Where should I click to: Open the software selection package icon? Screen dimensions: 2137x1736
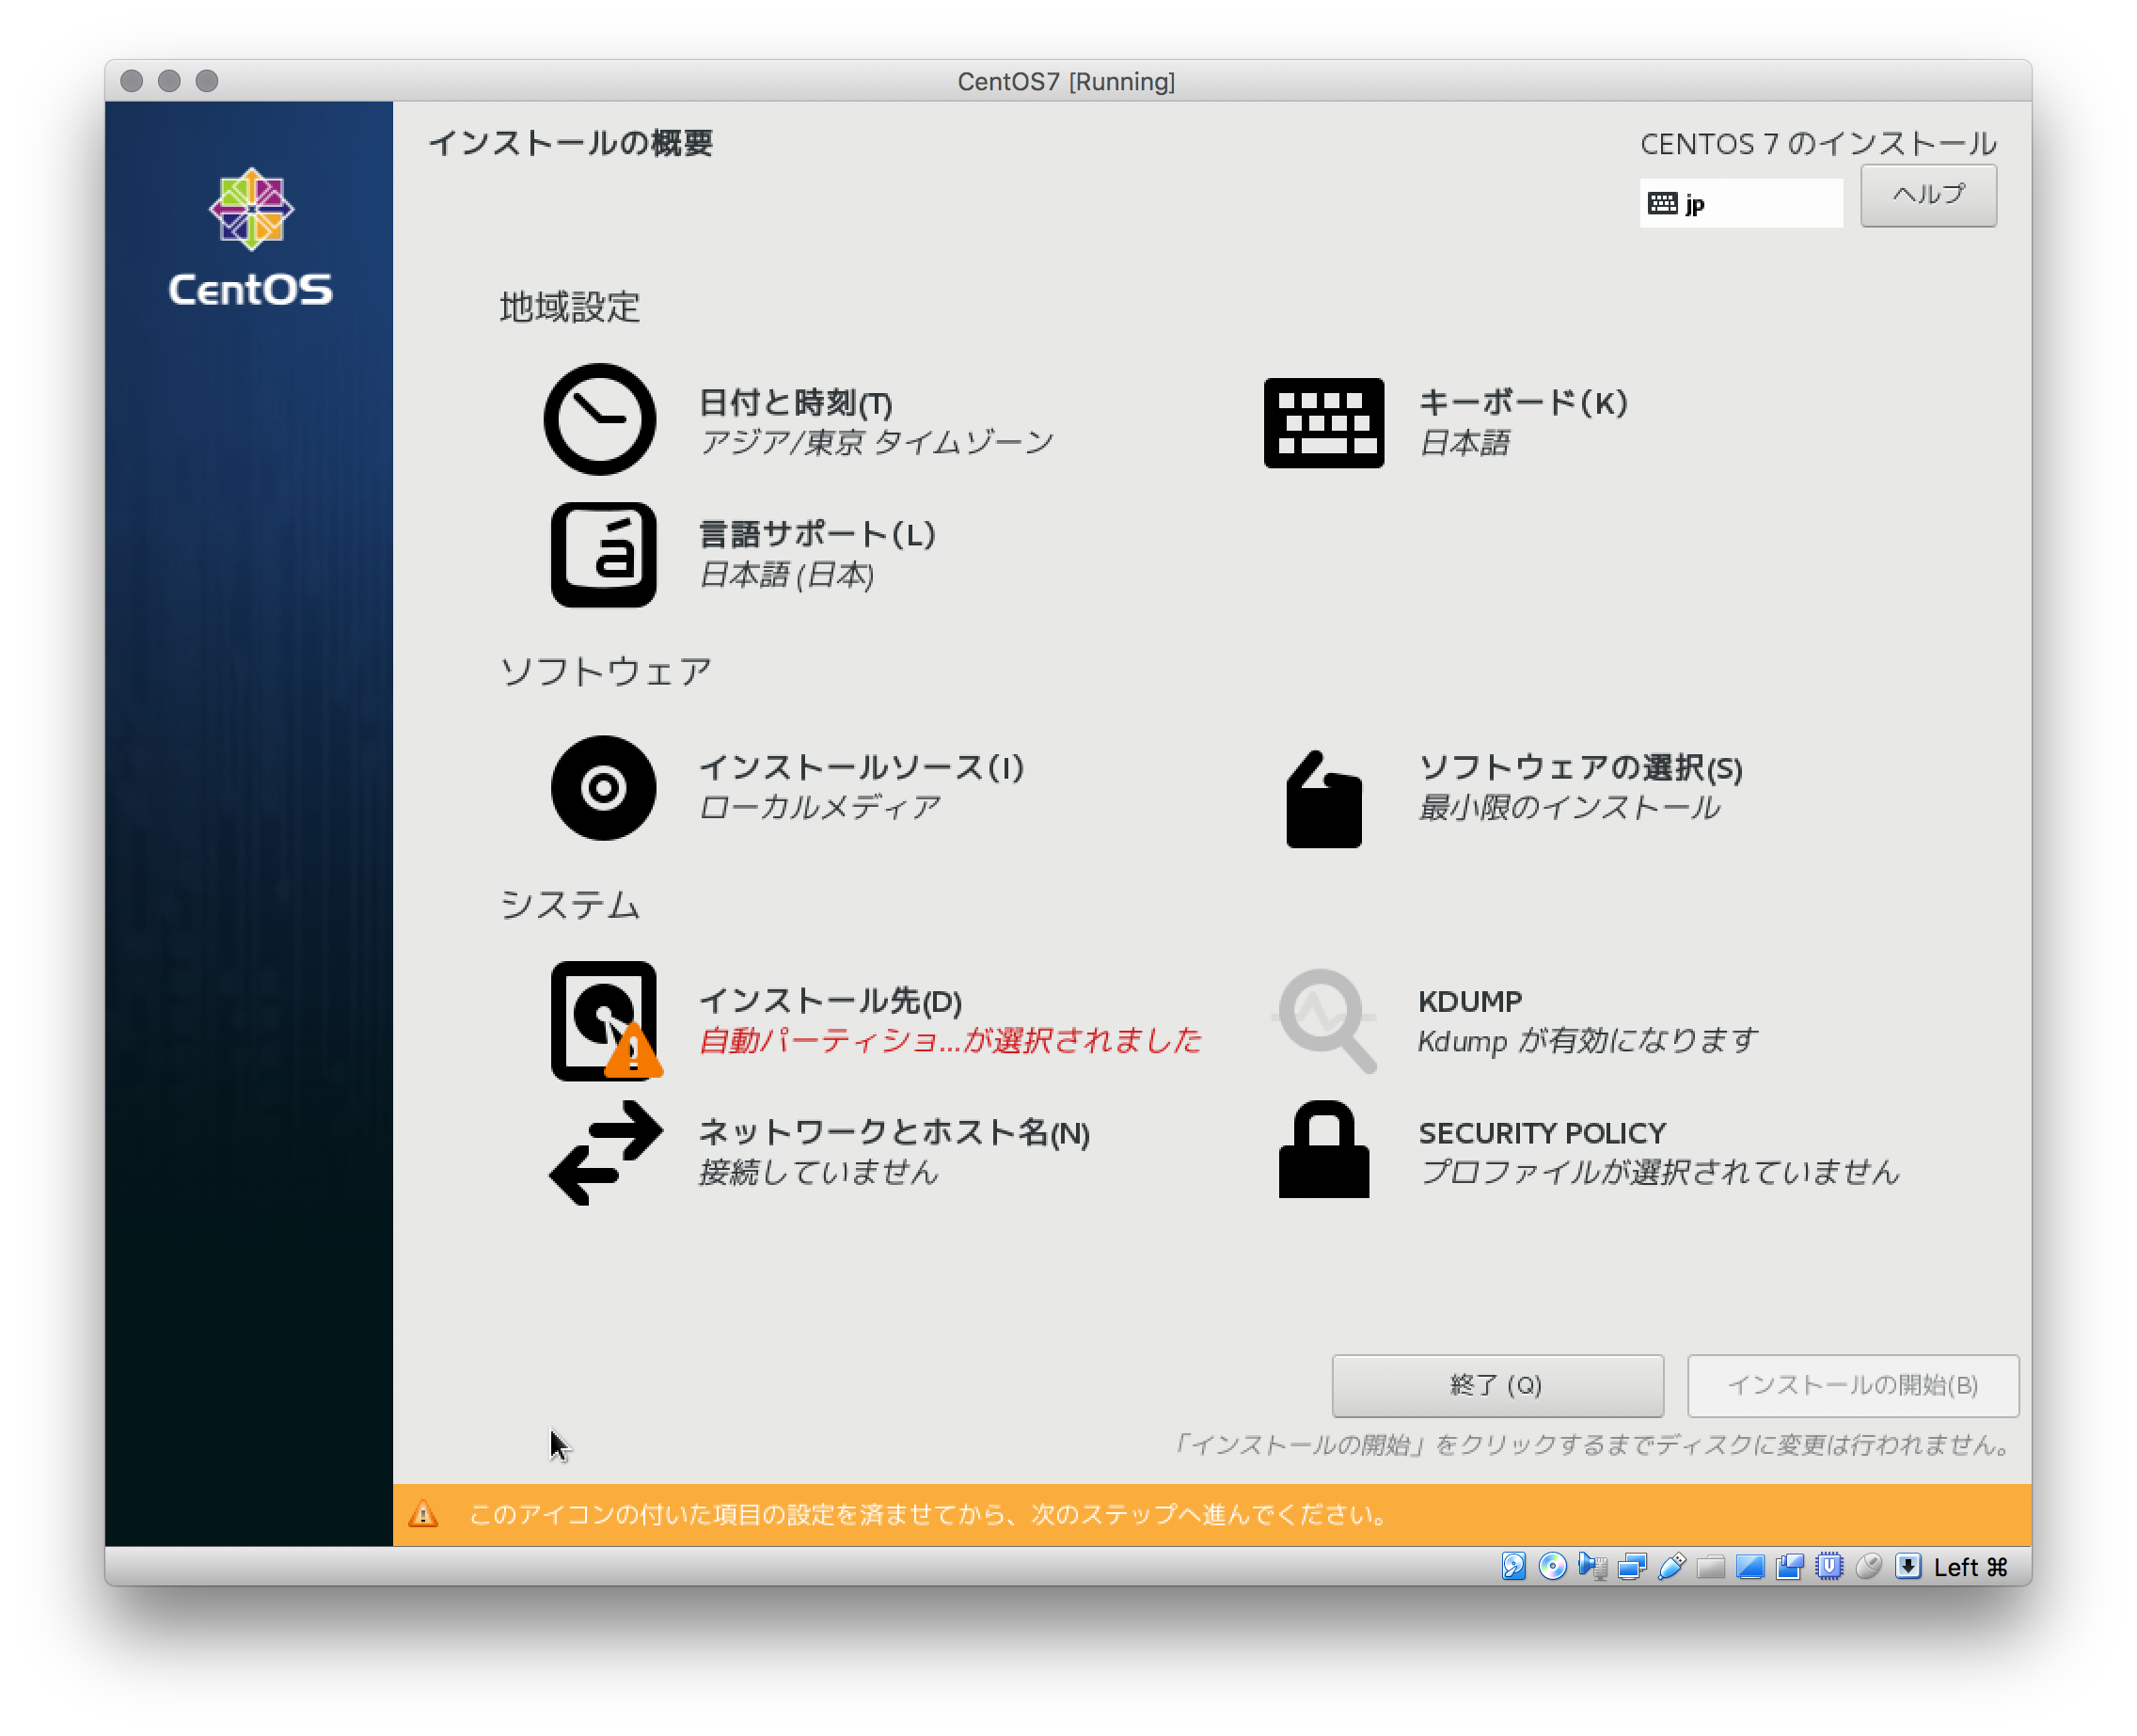[1323, 800]
